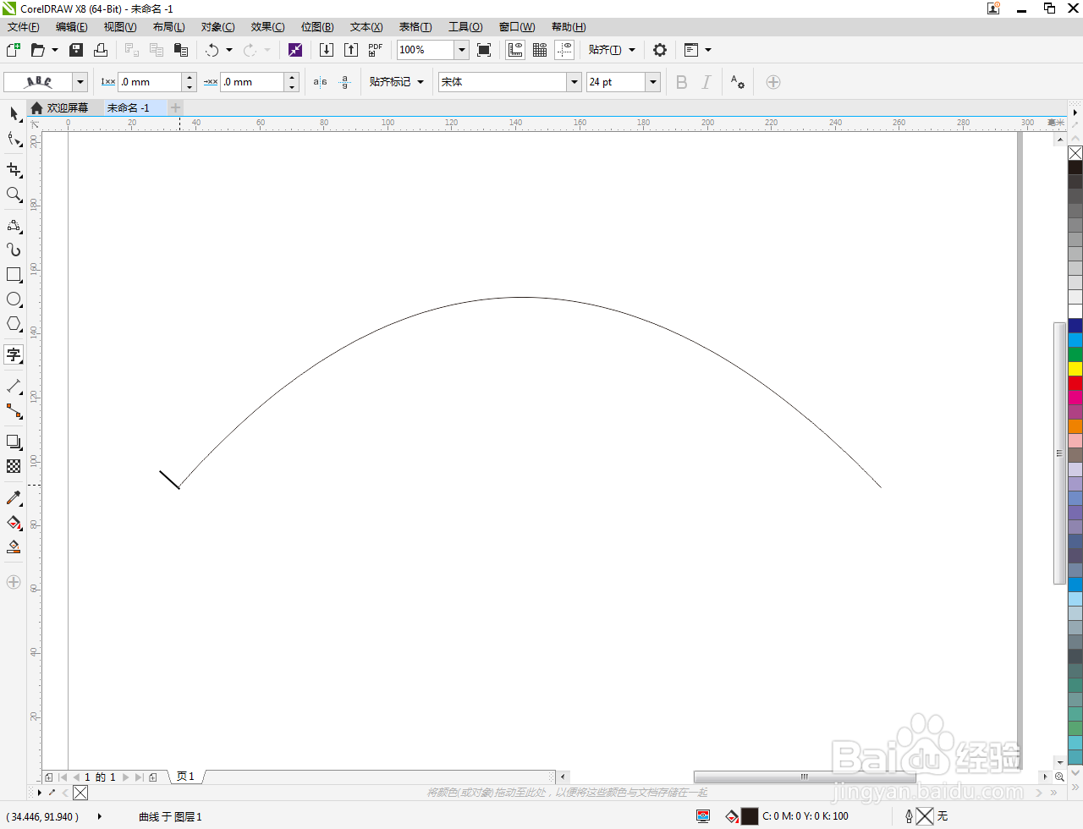Select the Transparency checkerboard tool
The image size is (1083, 829).
pyautogui.click(x=14, y=466)
